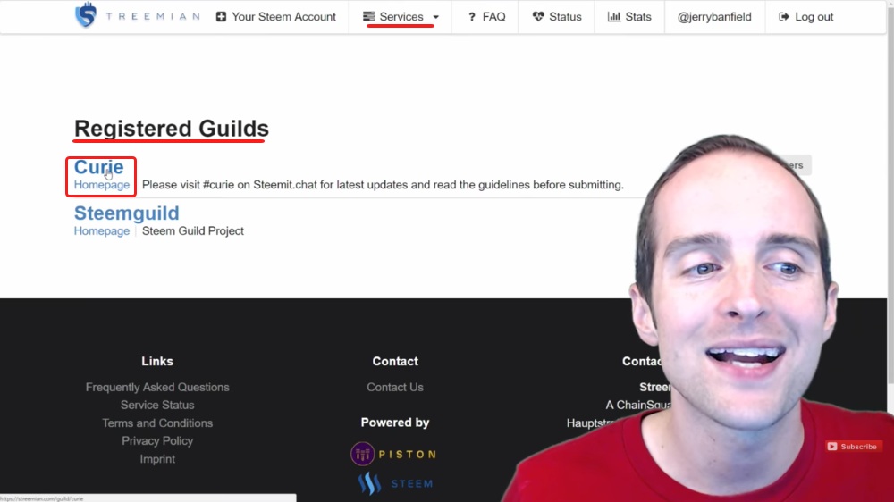The image size is (894, 502).
Task: Click the 'Steem Guild Project' description text
Action: tap(193, 230)
